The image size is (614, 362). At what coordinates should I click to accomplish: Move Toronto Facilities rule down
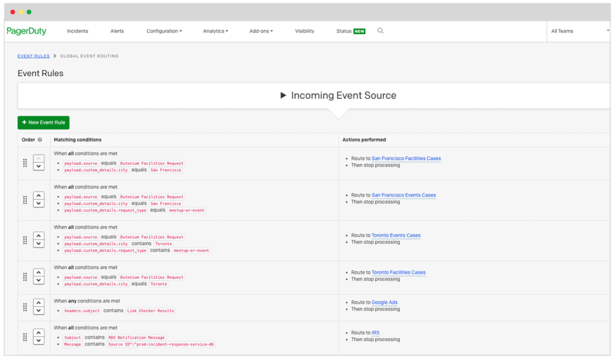[x=38, y=280]
